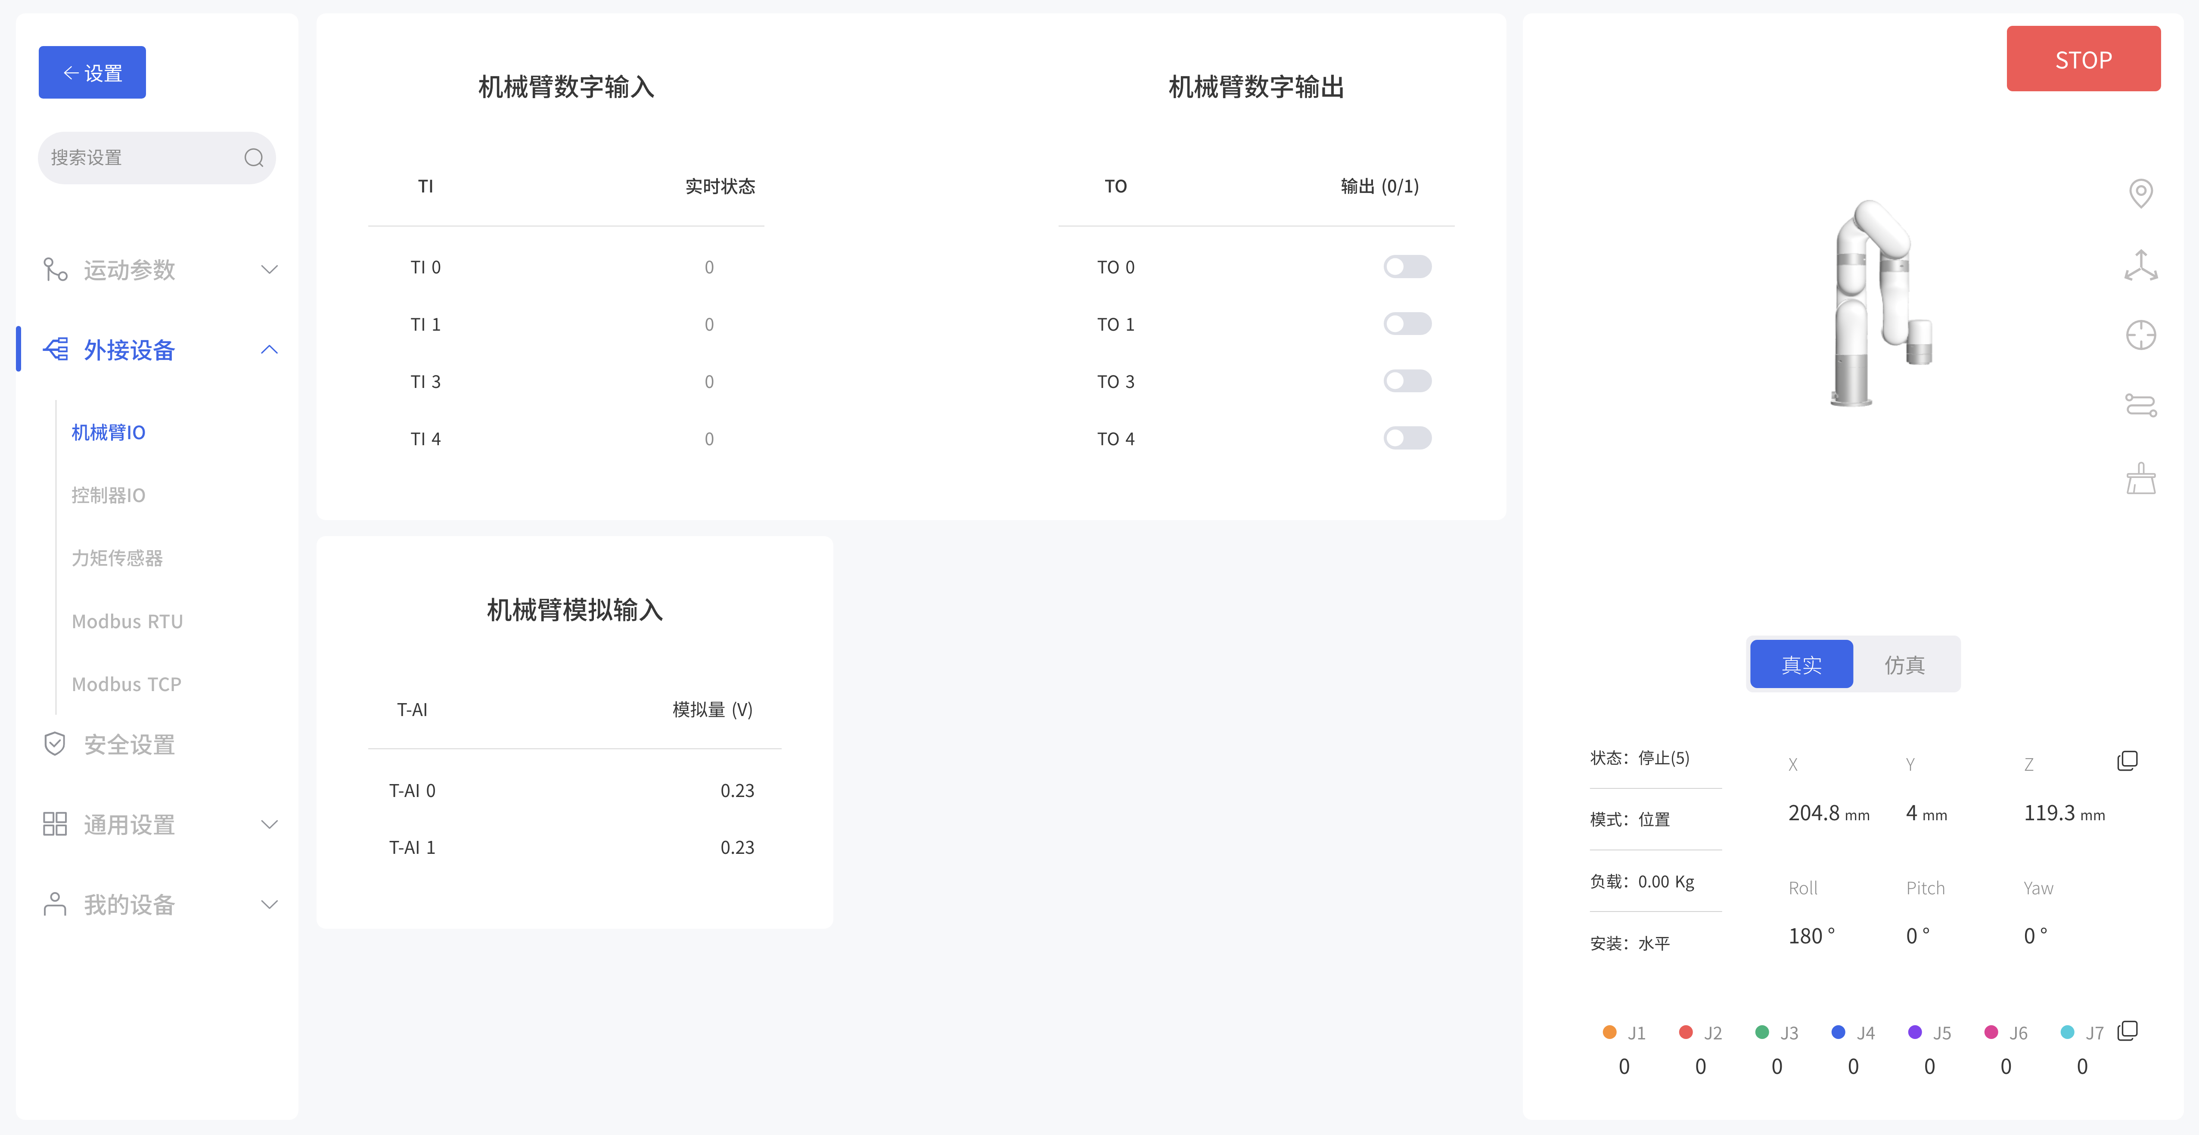Click the broom clear icon below trajectory icon
The image size is (2199, 1135).
2141,478
